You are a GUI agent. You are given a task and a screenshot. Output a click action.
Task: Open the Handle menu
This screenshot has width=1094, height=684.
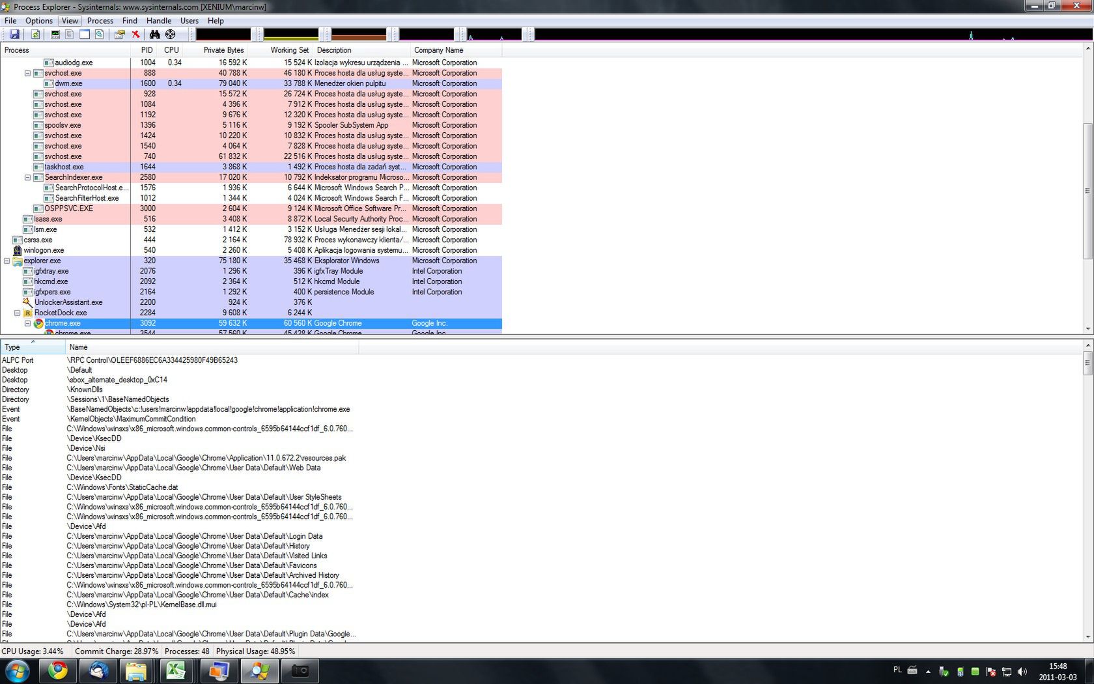(x=159, y=21)
